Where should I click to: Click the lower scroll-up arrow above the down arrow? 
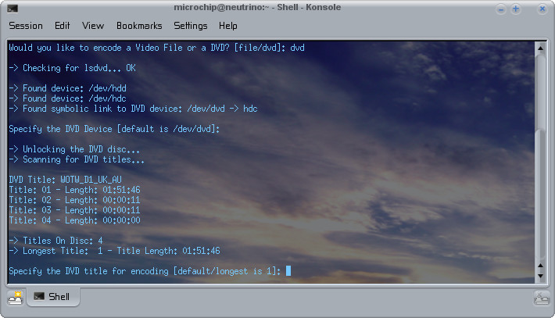[540, 266]
